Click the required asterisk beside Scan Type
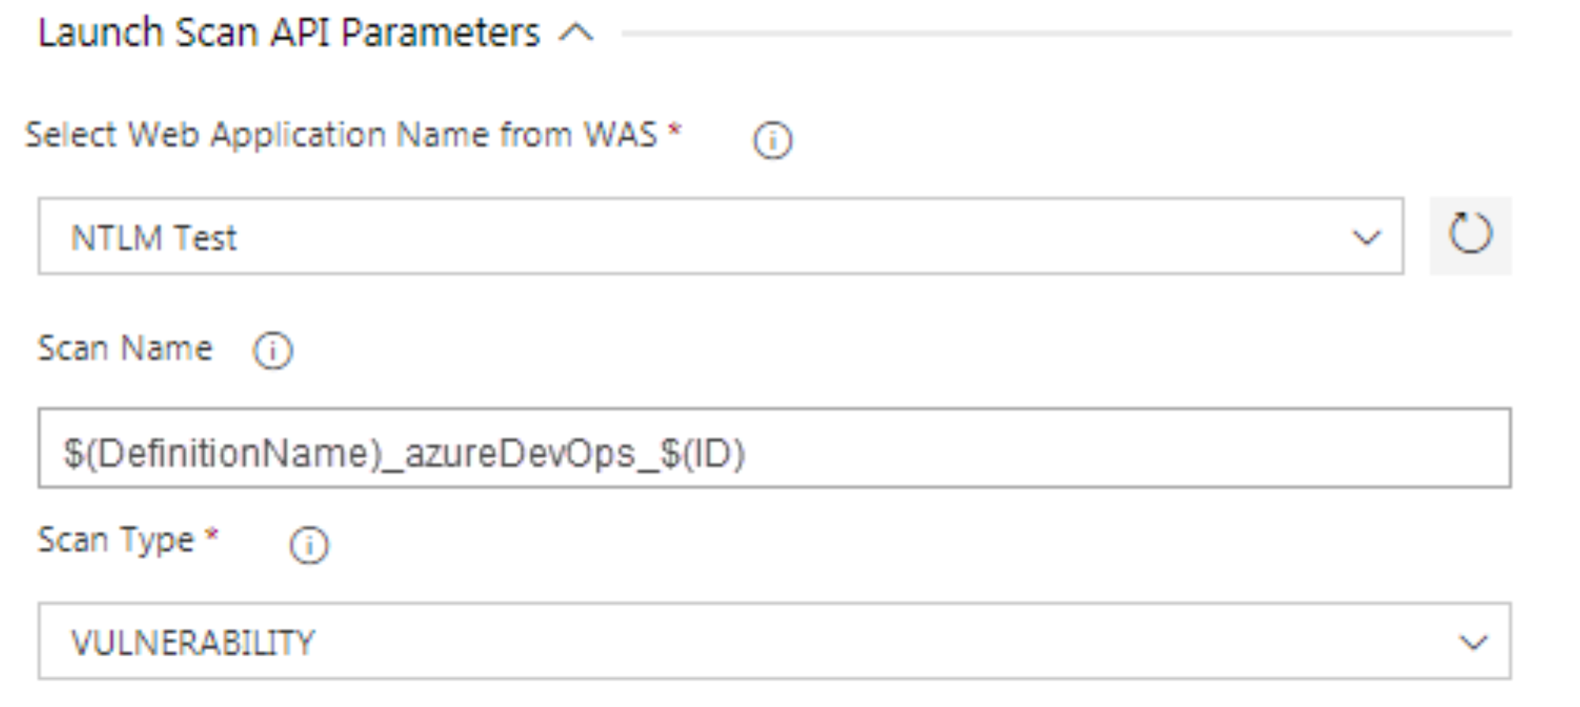 (212, 536)
